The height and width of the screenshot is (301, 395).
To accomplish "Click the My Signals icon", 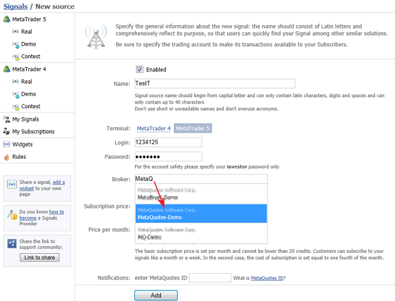I will (x=6, y=119).
